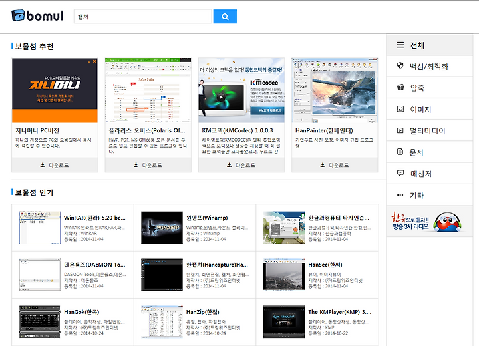Open 한글과컴퓨터 타자연습 entry

317,228
